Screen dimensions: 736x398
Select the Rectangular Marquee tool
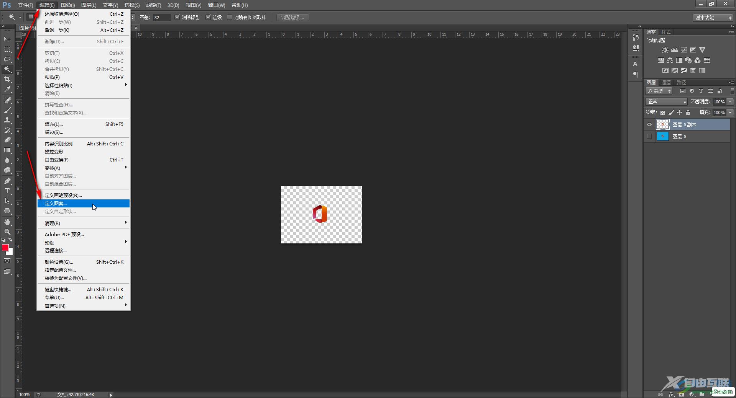point(7,49)
